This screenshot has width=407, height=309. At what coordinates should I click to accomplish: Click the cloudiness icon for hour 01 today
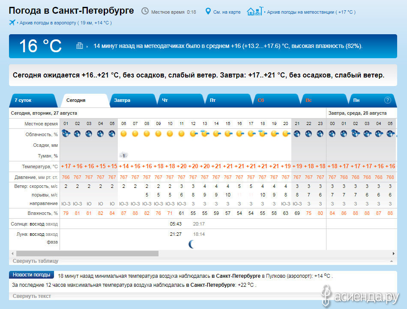point(66,134)
